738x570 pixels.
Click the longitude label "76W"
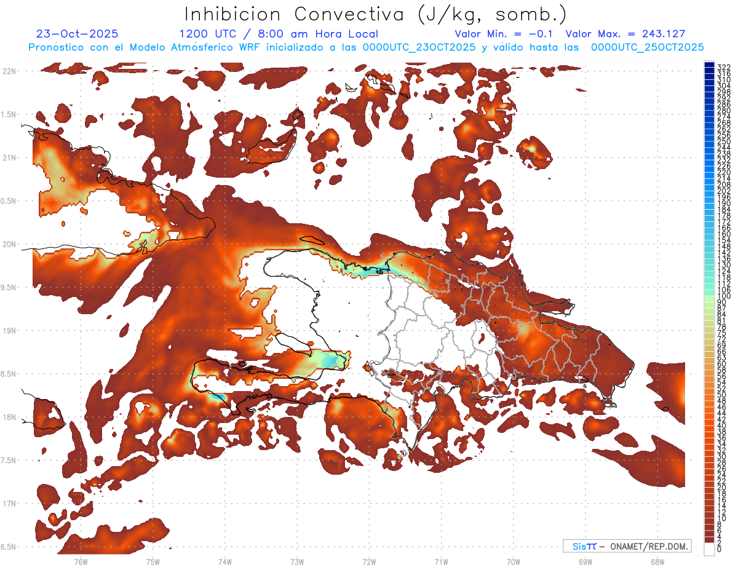(x=81, y=562)
